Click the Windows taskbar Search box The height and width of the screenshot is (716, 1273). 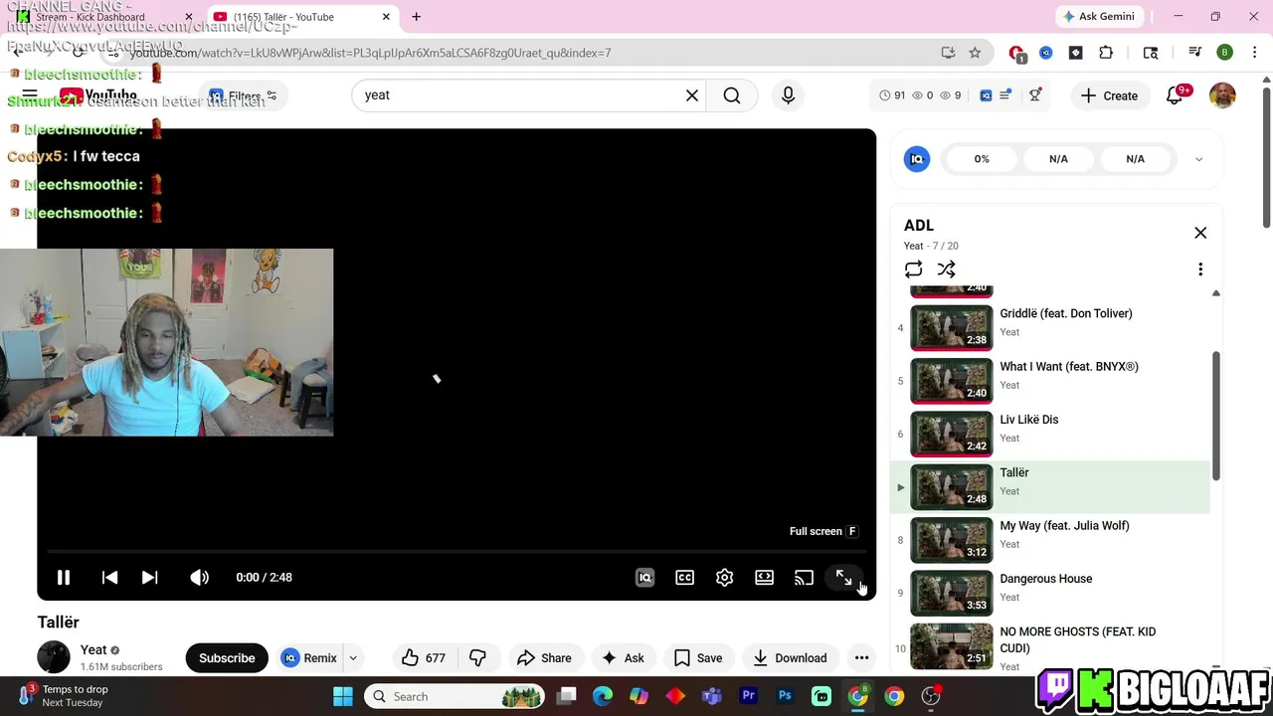tap(454, 696)
